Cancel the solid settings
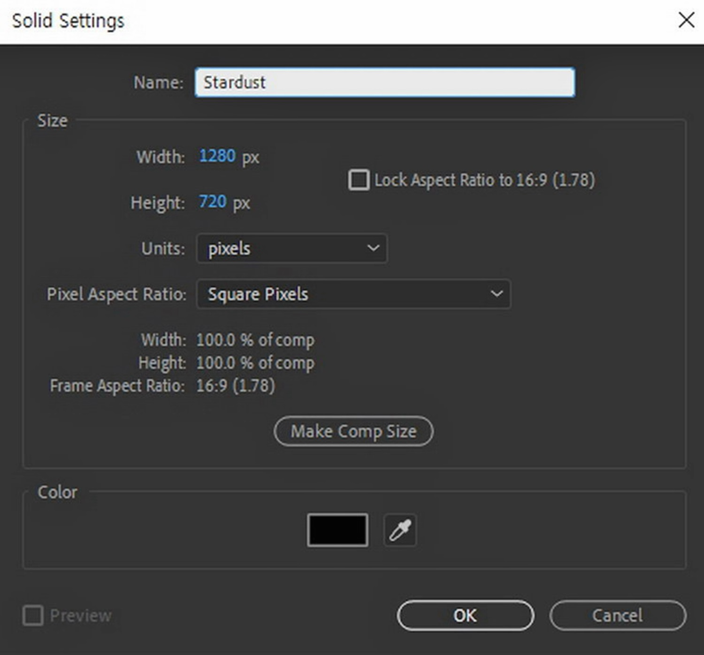Viewport: 704px width, 655px height. pos(618,616)
